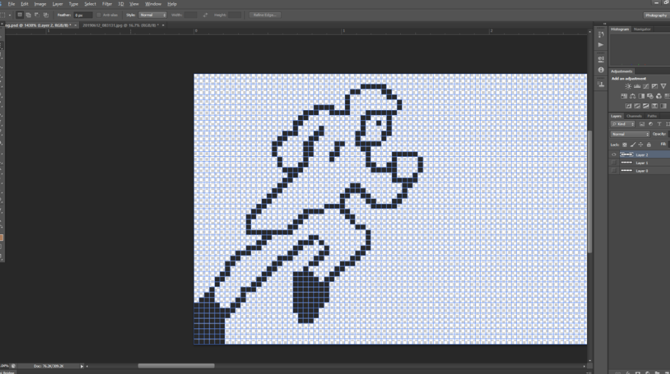Screen dimensions: 670x374
Task: Click Lock transparent pixels icon
Action: click(624, 145)
